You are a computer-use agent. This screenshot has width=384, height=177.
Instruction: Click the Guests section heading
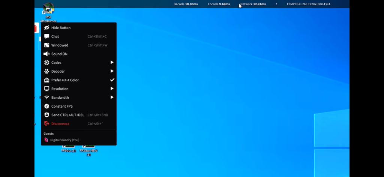pyautogui.click(x=48, y=133)
